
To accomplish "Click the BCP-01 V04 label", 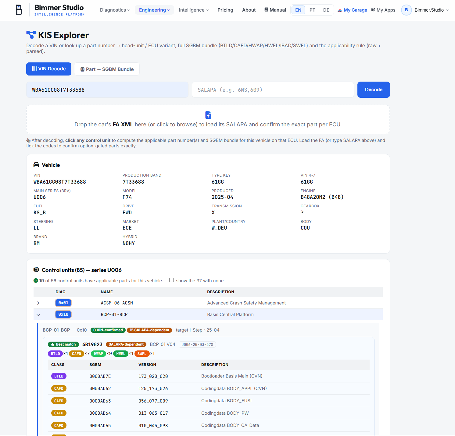I will [163, 344].
